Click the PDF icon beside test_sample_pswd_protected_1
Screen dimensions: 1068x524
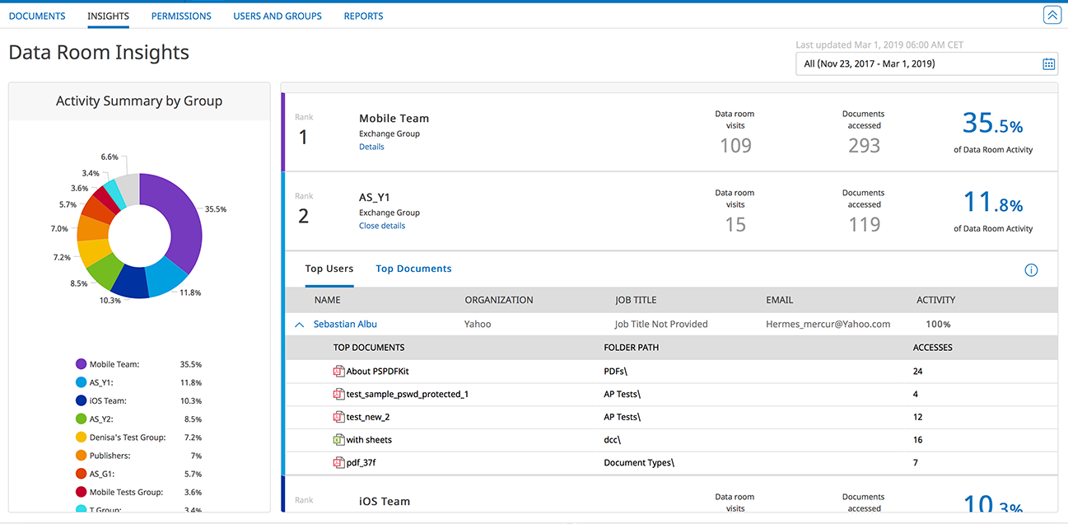coord(338,394)
